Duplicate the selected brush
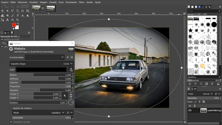The width and height of the screenshot is (222, 125). (201, 84)
